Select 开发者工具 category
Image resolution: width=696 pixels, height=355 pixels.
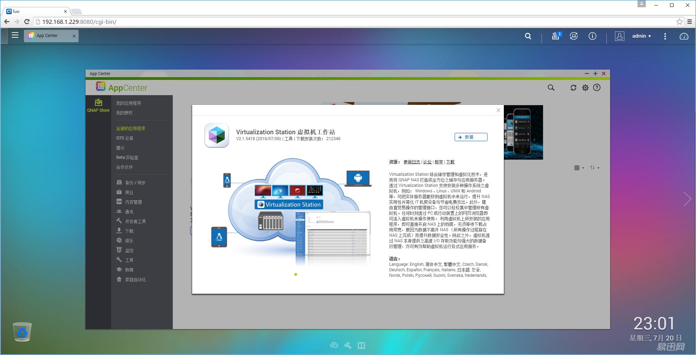tap(131, 221)
